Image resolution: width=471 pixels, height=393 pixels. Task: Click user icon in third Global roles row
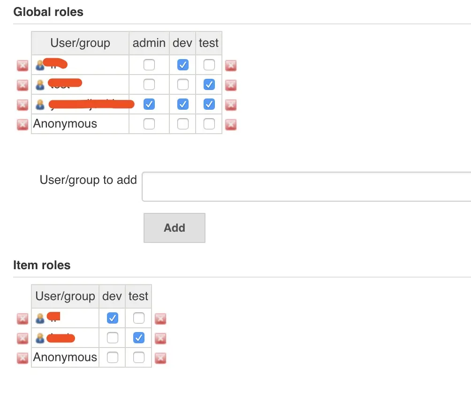coord(40,105)
